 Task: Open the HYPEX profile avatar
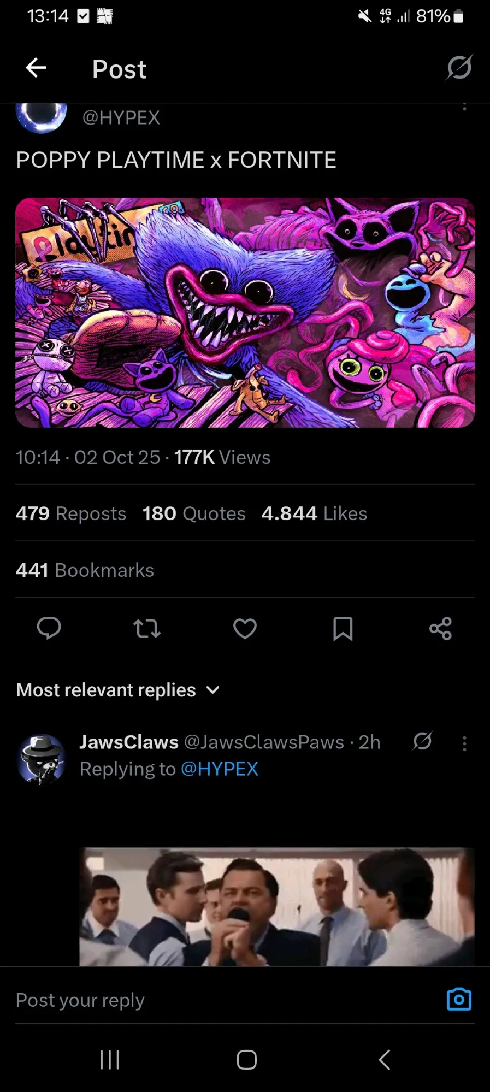coord(42,116)
